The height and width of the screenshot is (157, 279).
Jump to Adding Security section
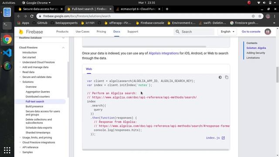256,53
